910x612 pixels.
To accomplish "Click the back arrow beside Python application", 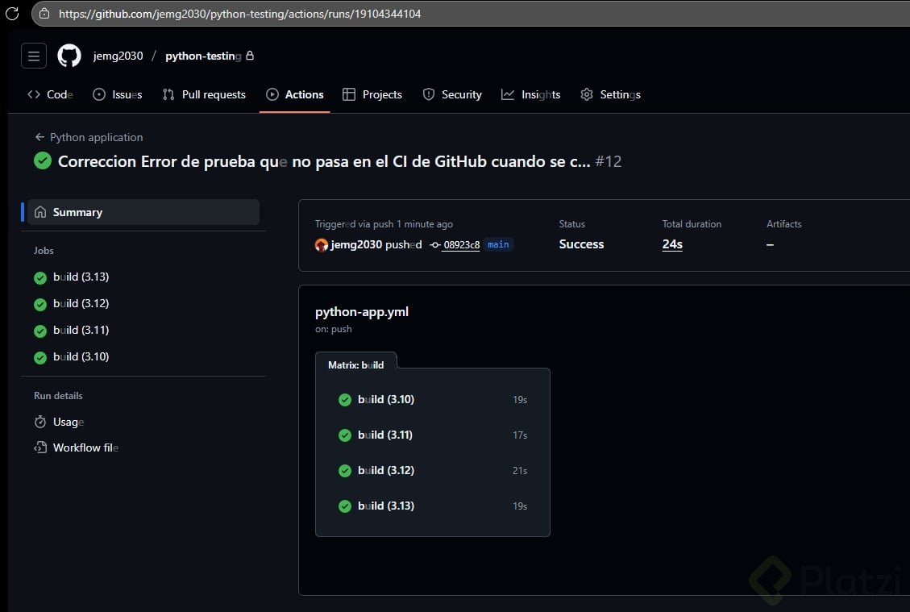I will click(x=39, y=137).
